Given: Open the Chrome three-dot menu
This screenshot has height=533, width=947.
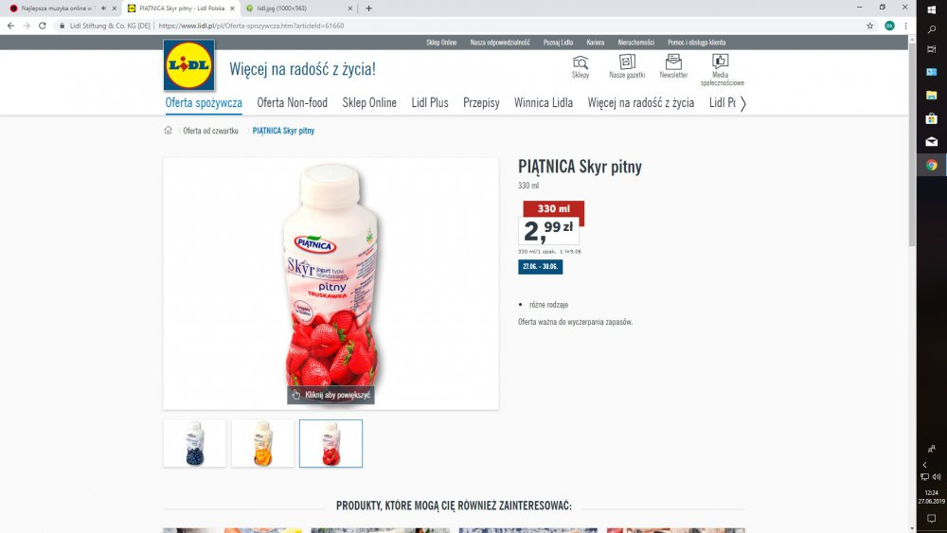Looking at the screenshot, I should tap(905, 26).
